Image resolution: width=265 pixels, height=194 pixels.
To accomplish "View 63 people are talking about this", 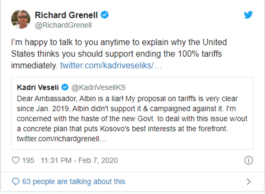I will pos(74,182).
